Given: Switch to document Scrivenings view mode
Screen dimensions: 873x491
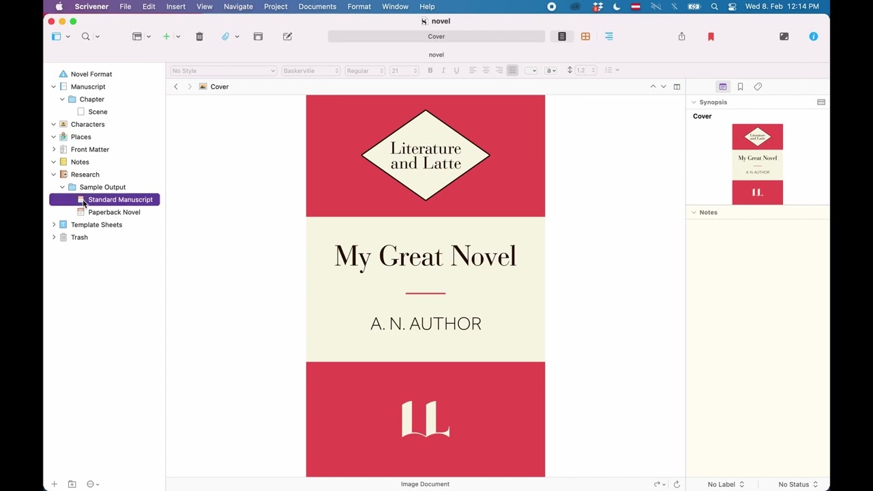Looking at the screenshot, I should (x=562, y=36).
